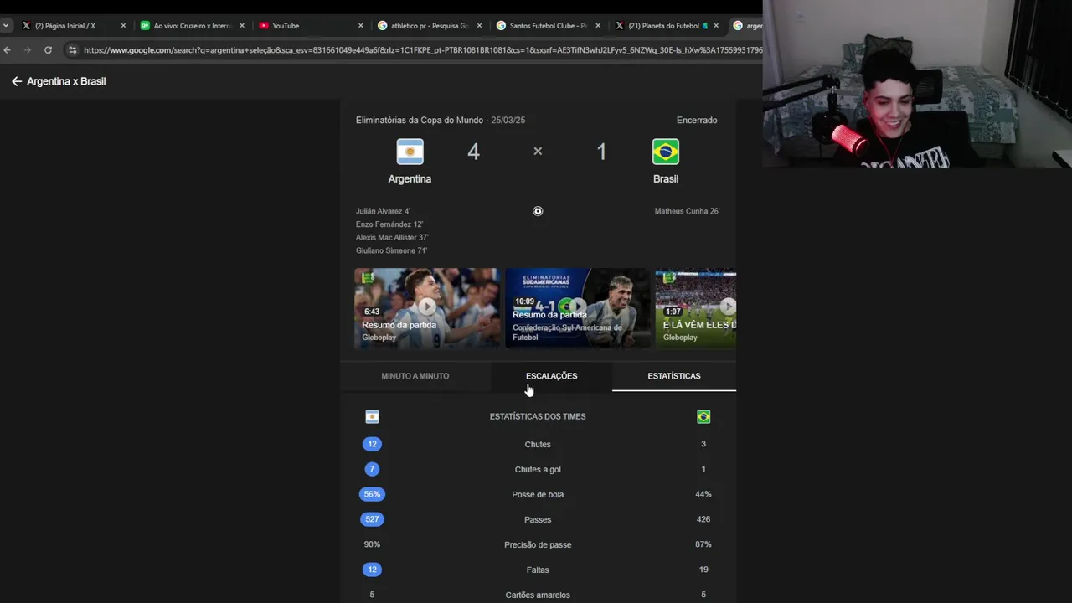Click the Argentina flag in the scoreboard

tap(410, 152)
